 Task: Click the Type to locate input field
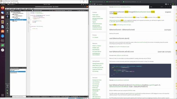19,97
